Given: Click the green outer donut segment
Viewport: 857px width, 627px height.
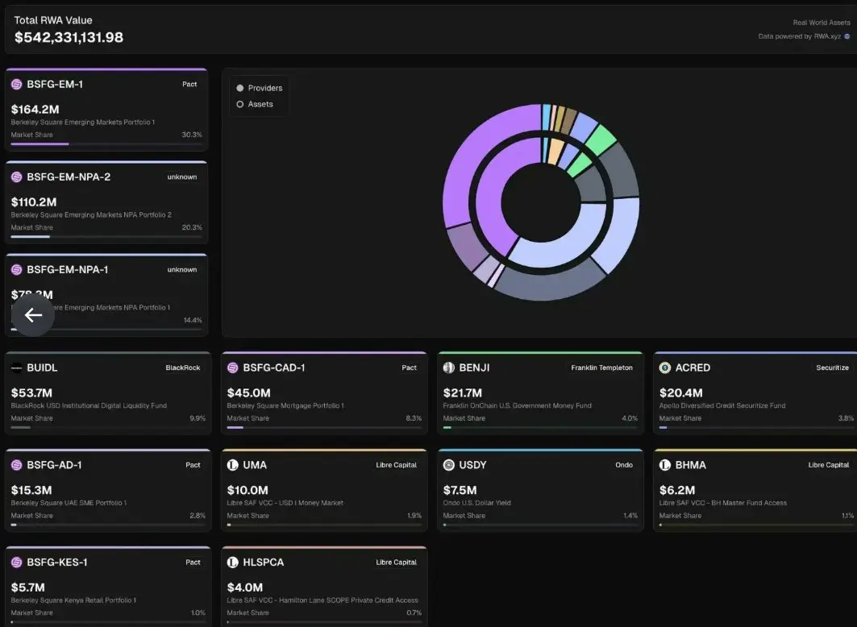Looking at the screenshot, I should point(601,139).
